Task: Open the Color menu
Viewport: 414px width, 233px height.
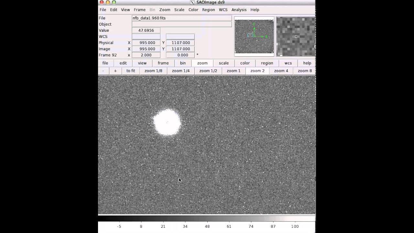Action: coord(193,10)
